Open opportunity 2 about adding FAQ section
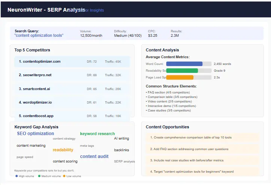This screenshot has height=185, width=271. pyautogui.click(x=202, y=149)
